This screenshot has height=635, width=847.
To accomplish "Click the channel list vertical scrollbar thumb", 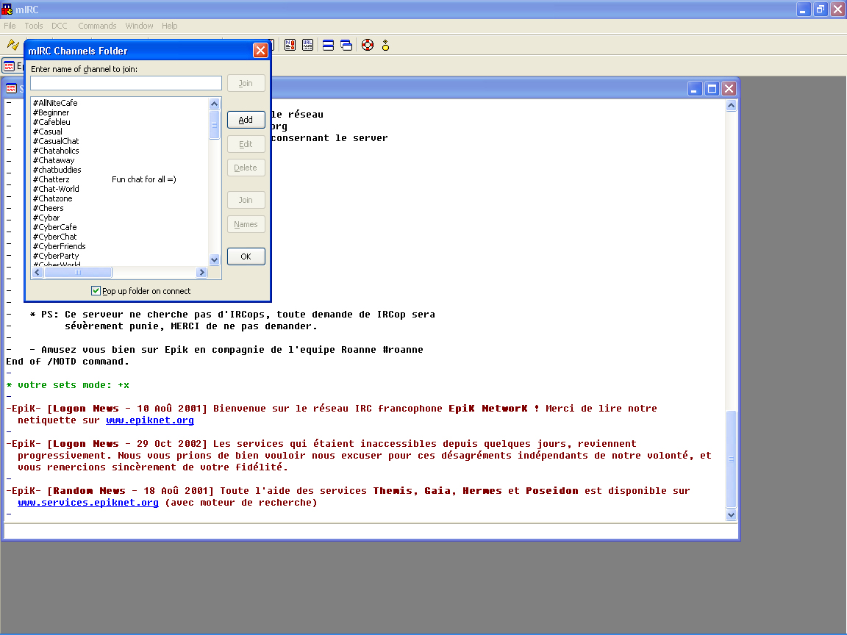I will point(215,125).
